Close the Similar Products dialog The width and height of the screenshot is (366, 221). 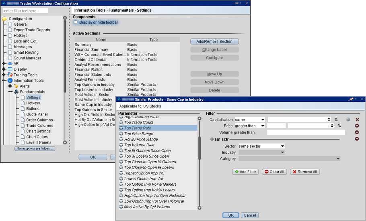coord(362,99)
